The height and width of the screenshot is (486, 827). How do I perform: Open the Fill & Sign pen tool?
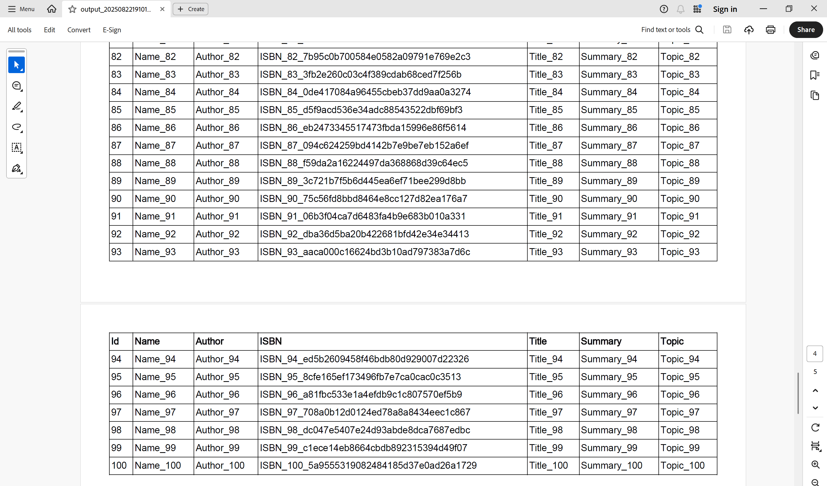(x=16, y=168)
